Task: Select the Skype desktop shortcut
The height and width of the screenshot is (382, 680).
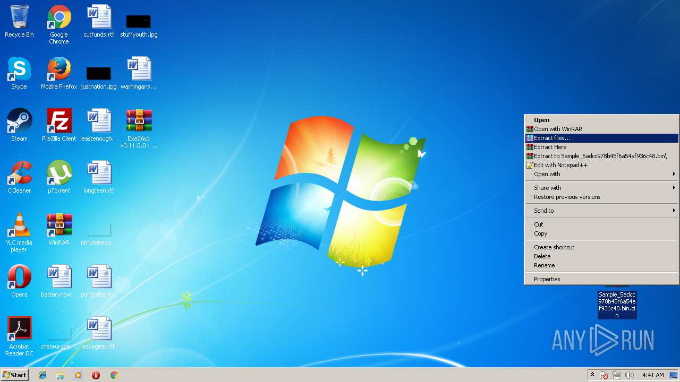Action: click(x=19, y=74)
